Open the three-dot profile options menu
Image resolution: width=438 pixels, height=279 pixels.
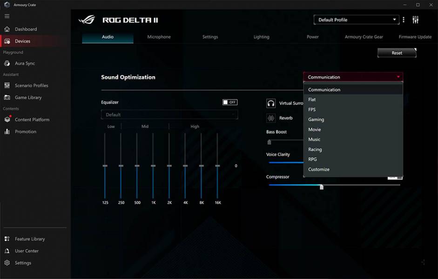[x=404, y=20]
